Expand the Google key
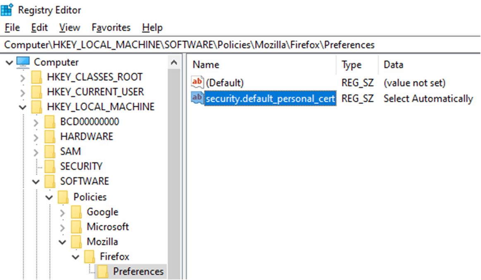 [x=62, y=213]
